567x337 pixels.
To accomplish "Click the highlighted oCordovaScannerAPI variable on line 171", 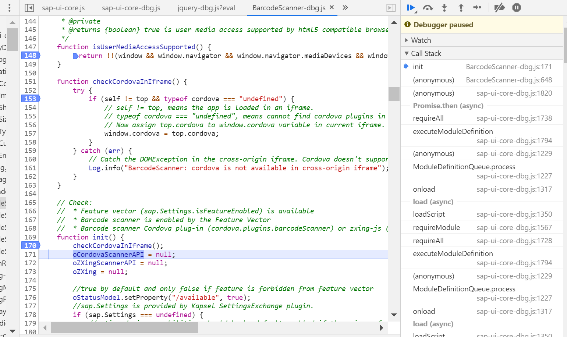I will (108, 254).
